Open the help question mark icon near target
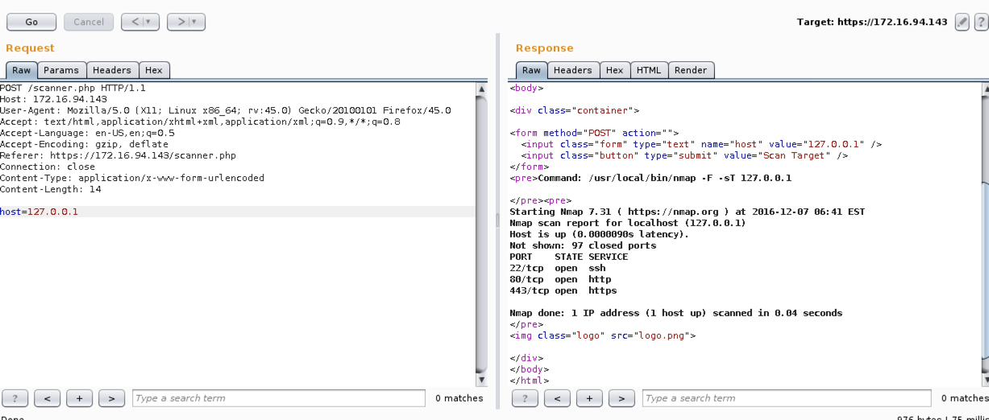This screenshot has height=420, width=989. coord(981,23)
